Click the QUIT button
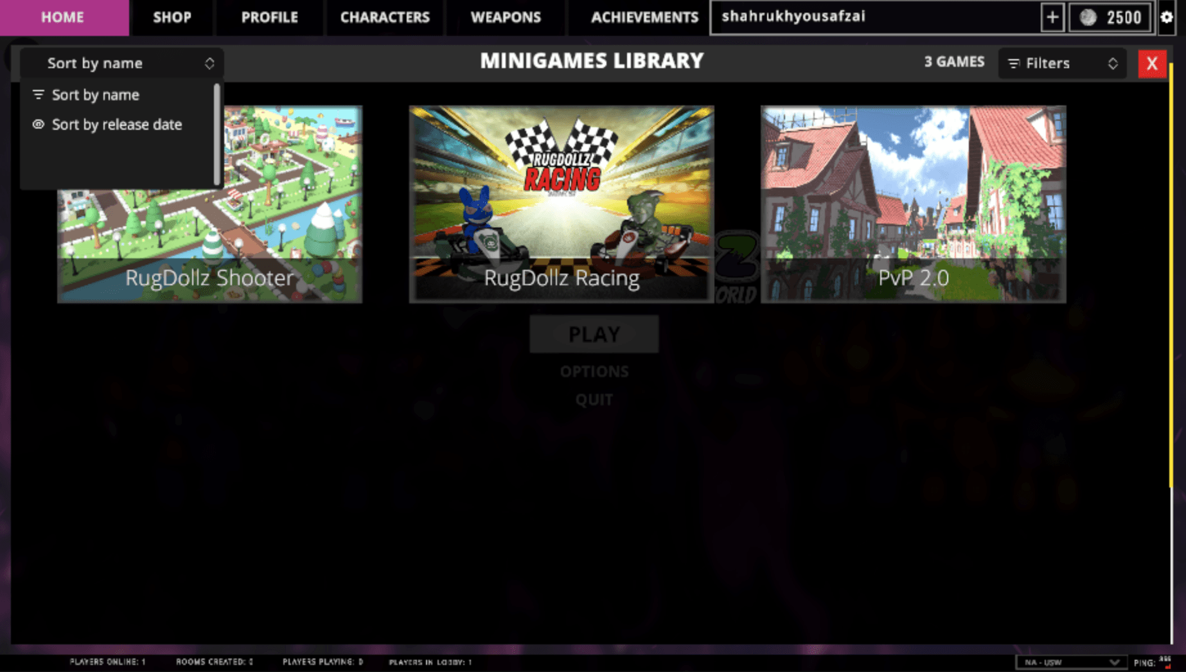Image resolution: width=1186 pixels, height=672 pixels. point(594,400)
